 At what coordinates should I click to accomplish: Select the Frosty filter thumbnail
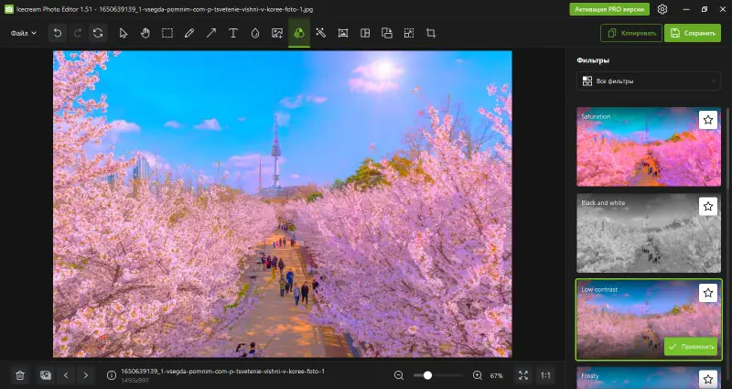649,378
